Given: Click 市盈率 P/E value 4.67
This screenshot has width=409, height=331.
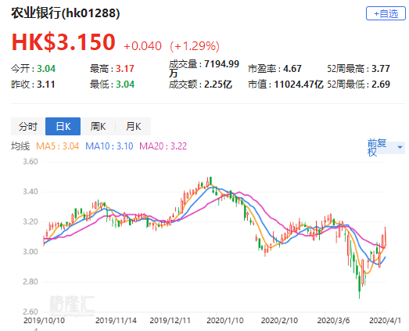Looking at the screenshot, I should pos(292,69).
